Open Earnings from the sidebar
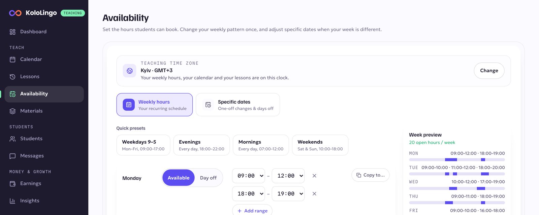The width and height of the screenshot is (539, 215). [x=44, y=184]
